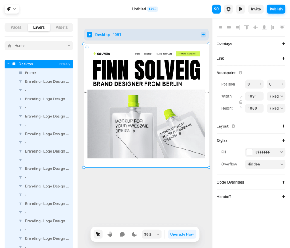Clear the Fill color value
The width and height of the screenshot is (290, 248).
click(x=281, y=152)
